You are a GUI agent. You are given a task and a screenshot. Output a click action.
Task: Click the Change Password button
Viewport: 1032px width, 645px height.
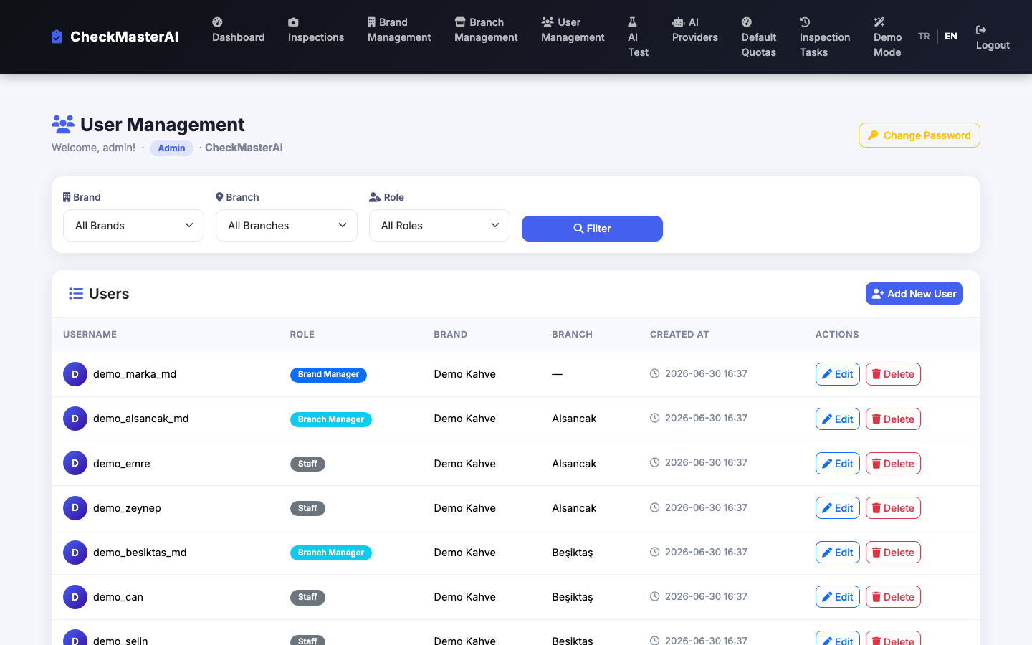tap(919, 135)
